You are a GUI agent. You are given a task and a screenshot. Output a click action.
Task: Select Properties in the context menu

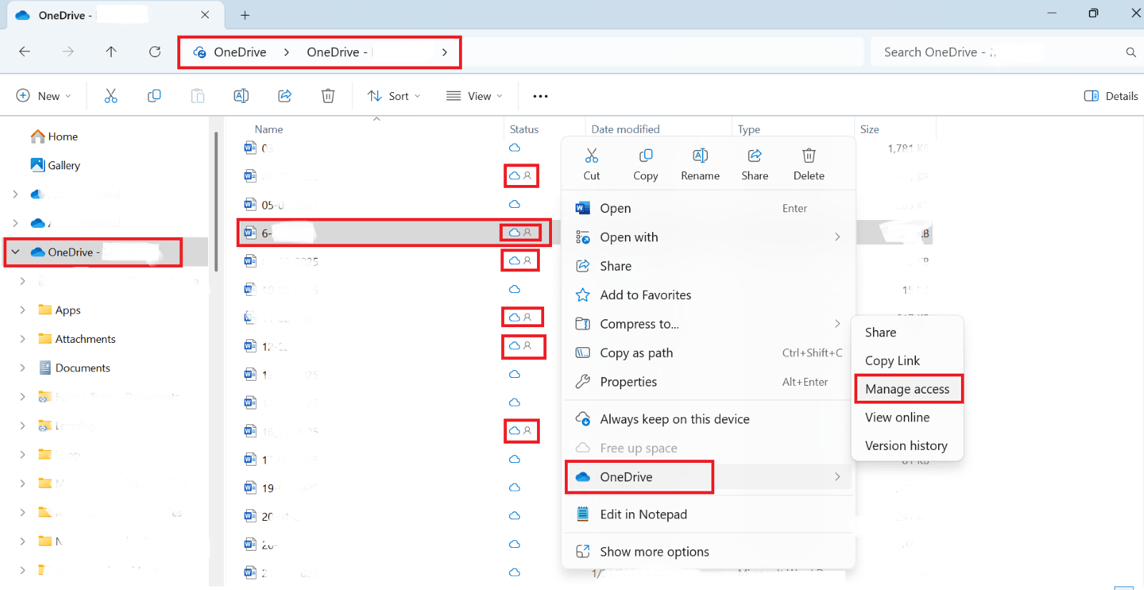click(x=709, y=381)
